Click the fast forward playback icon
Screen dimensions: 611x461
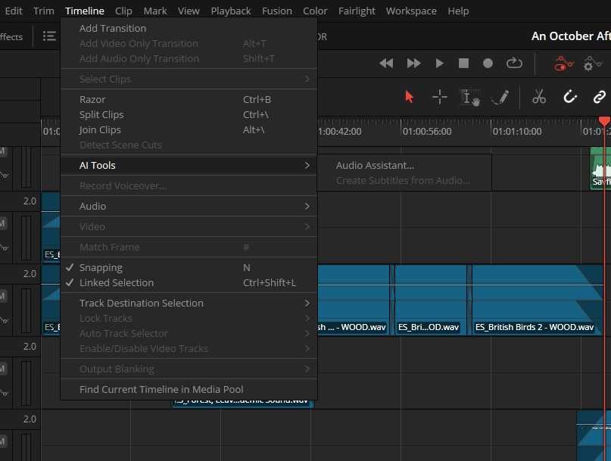pyautogui.click(x=413, y=63)
